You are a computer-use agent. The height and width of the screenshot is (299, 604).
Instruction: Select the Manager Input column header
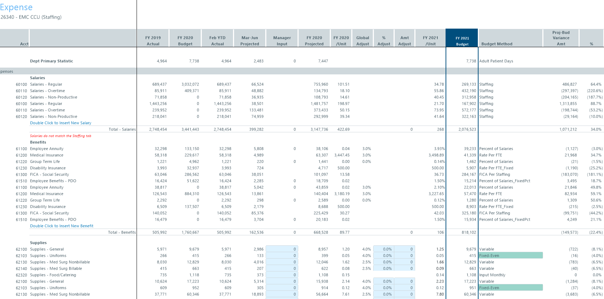[x=282, y=41]
